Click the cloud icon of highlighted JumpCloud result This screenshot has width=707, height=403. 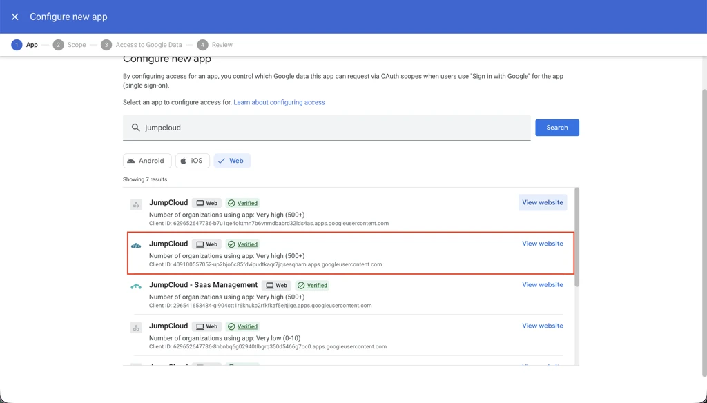click(x=136, y=245)
